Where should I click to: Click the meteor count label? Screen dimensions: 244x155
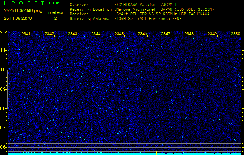click(x=55, y=12)
